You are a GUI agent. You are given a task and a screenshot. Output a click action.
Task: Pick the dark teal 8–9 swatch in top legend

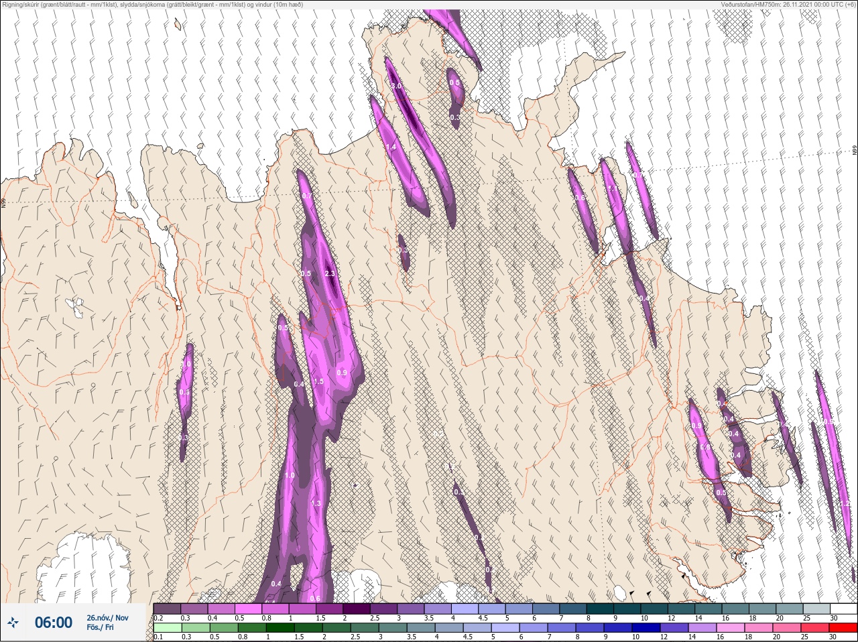pyautogui.click(x=600, y=608)
